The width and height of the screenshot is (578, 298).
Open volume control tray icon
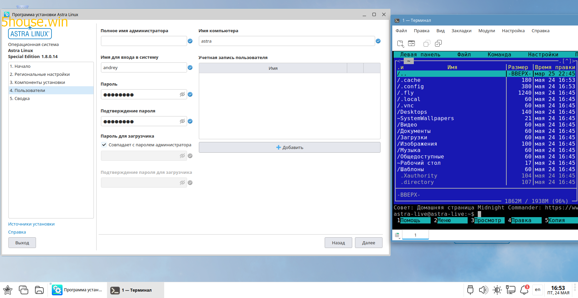[x=483, y=290]
